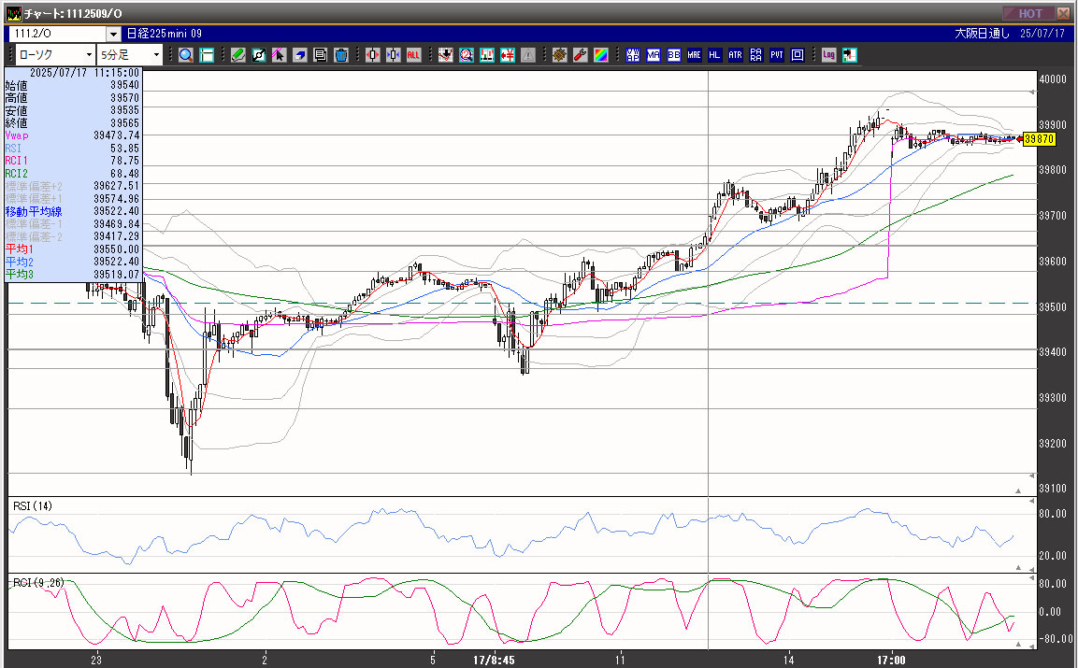Click the expand candle width icon

(372, 55)
